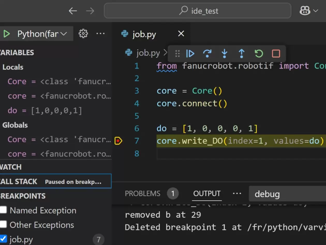Enable Named Exception breakpoint checkbox
This screenshot has height=245, width=326.
tap(3, 210)
